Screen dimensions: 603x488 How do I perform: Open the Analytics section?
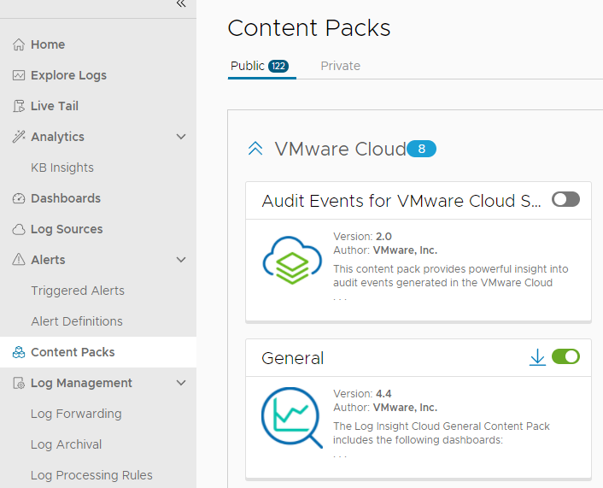(x=57, y=137)
